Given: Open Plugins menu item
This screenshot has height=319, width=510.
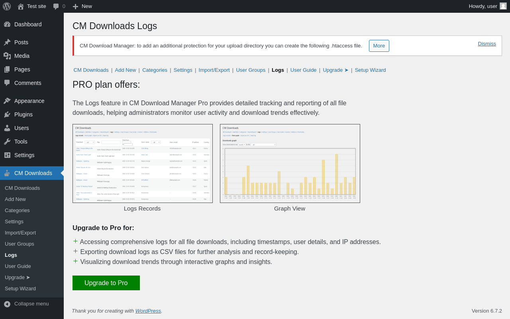Looking at the screenshot, I should [32, 114].
